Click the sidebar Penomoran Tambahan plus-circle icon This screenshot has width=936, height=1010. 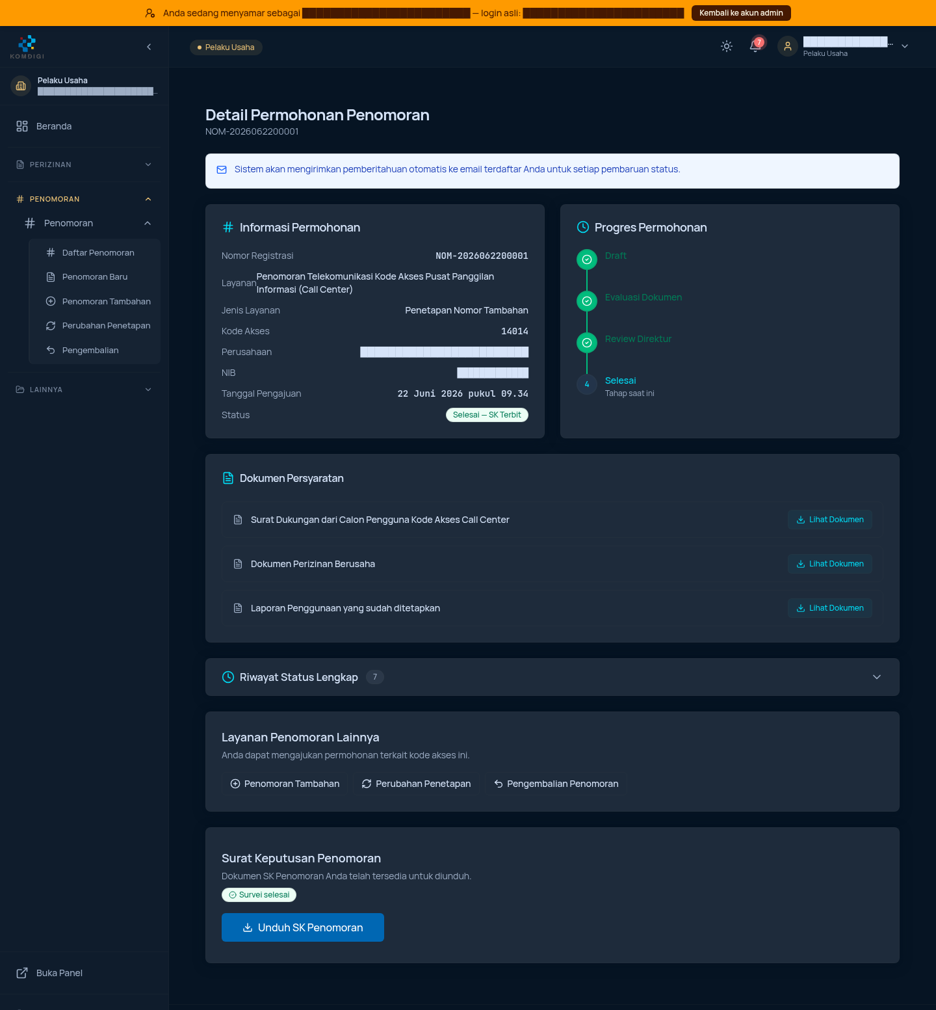pyautogui.click(x=51, y=301)
